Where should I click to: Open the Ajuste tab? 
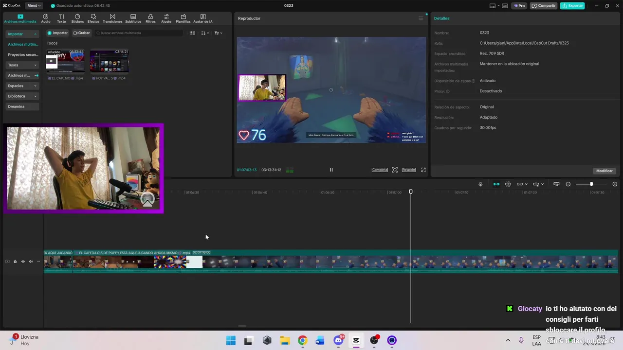pyautogui.click(x=166, y=18)
